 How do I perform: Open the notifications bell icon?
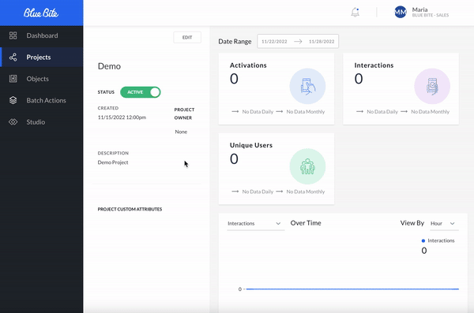click(x=355, y=12)
